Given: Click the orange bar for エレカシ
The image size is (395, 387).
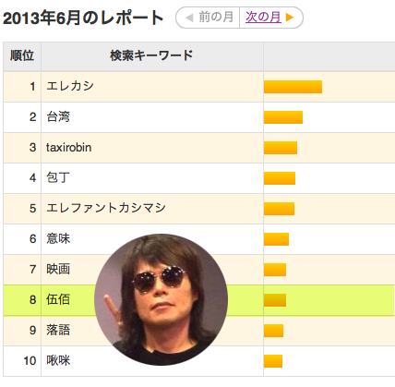Looking at the screenshot, I should pos(293,87).
